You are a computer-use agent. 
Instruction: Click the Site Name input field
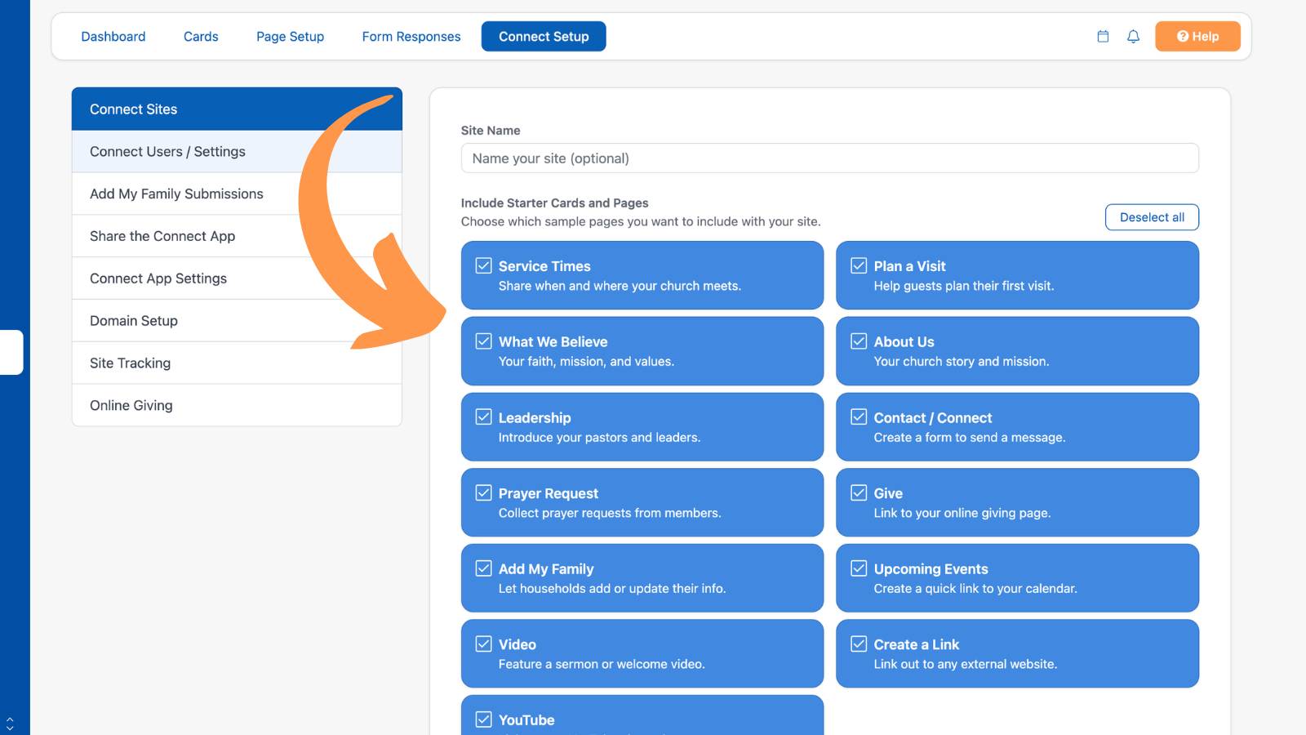tap(829, 158)
